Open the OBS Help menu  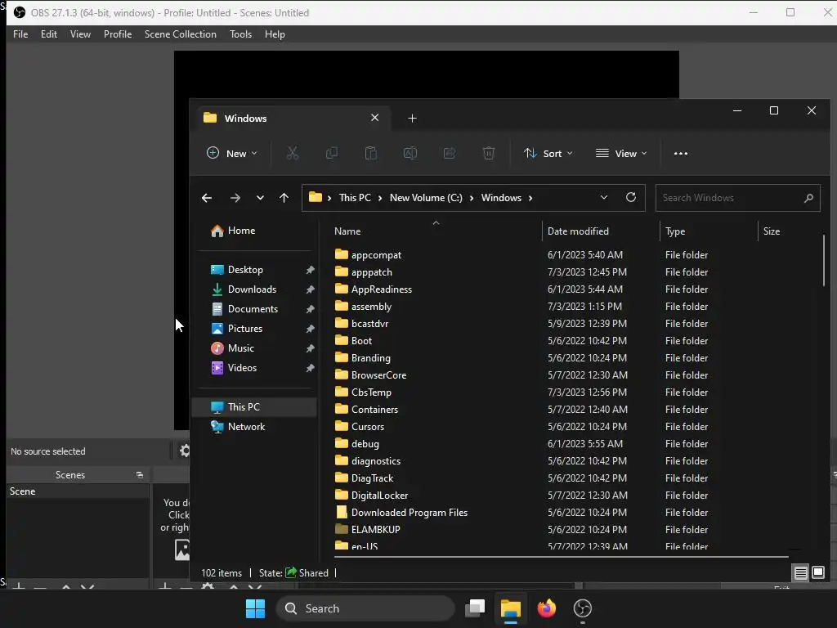coord(275,34)
